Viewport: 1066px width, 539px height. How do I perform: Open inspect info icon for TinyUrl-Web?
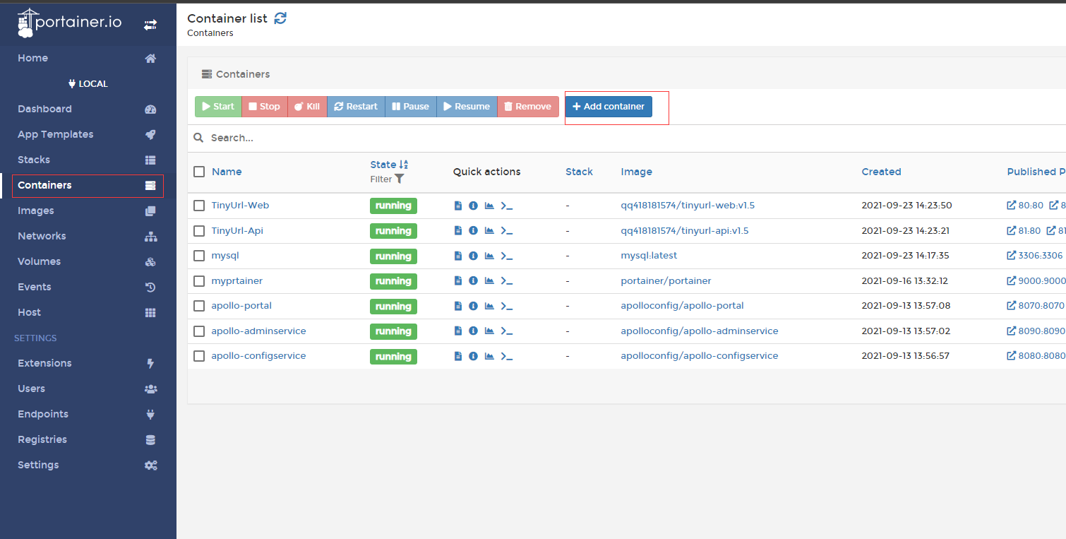[x=473, y=206]
